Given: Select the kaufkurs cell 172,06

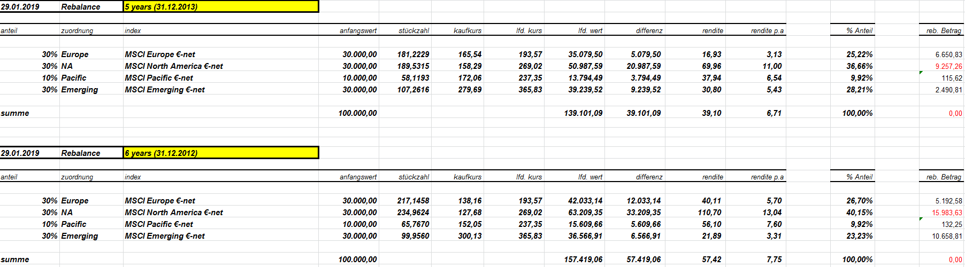Looking at the screenshot, I should click(470, 78).
